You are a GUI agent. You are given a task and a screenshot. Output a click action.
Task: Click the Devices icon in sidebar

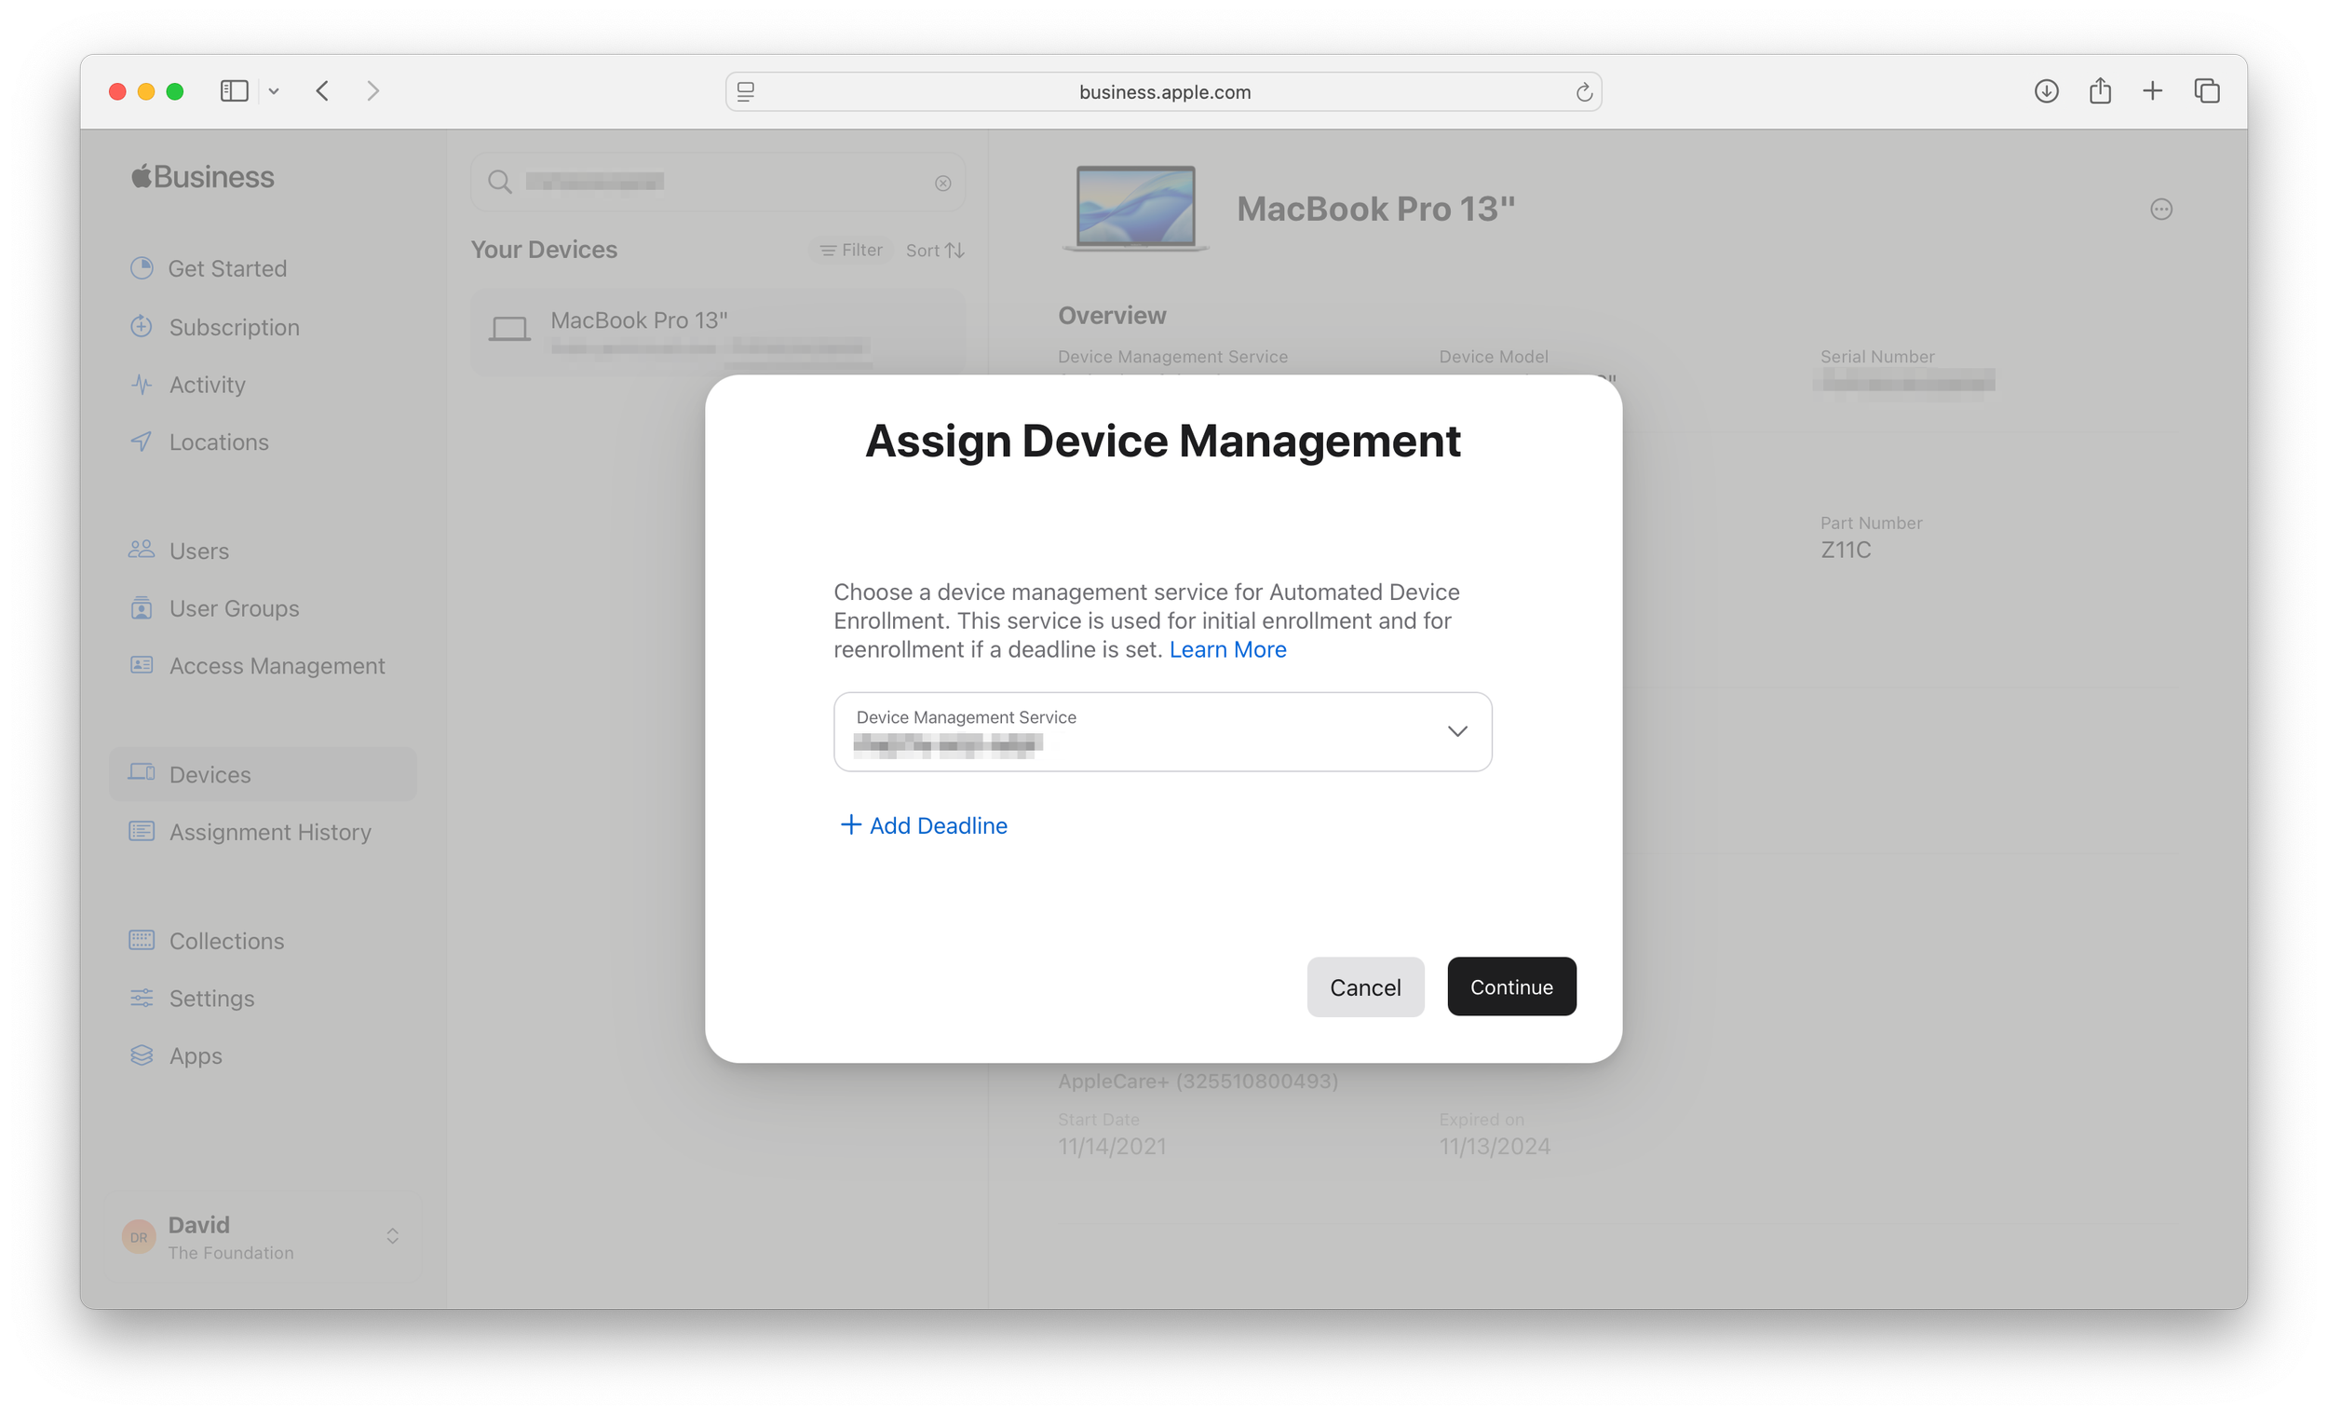142,773
